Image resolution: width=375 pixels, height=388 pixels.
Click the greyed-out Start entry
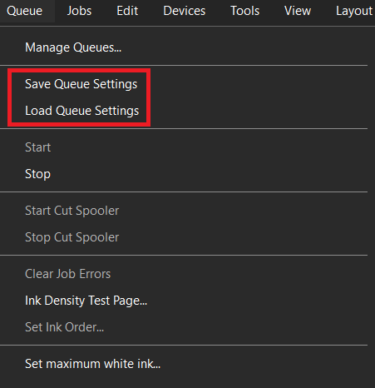(184, 147)
